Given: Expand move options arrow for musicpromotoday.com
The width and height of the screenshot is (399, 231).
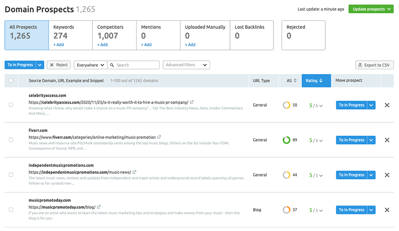Looking at the screenshot, I should (x=371, y=210).
